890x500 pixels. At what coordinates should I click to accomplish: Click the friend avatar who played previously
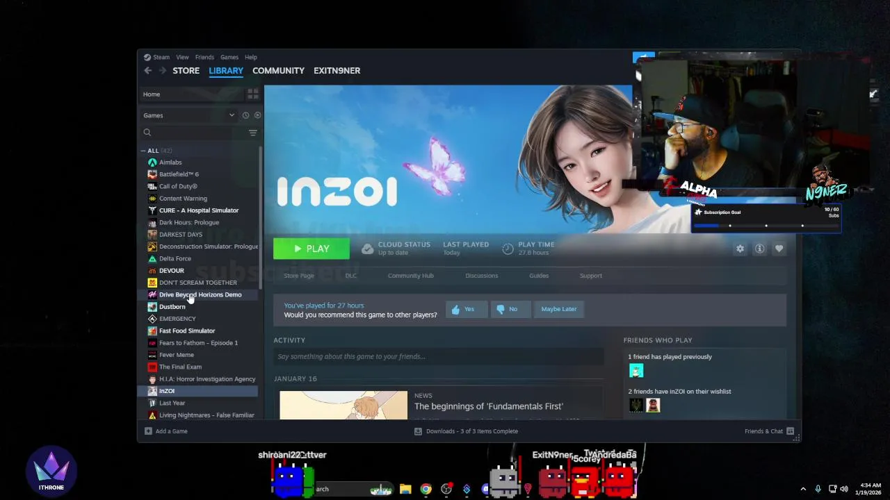click(636, 371)
